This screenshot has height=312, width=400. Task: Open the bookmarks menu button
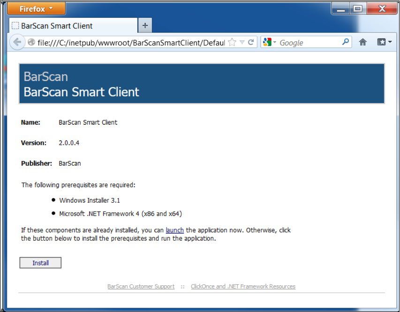384,42
